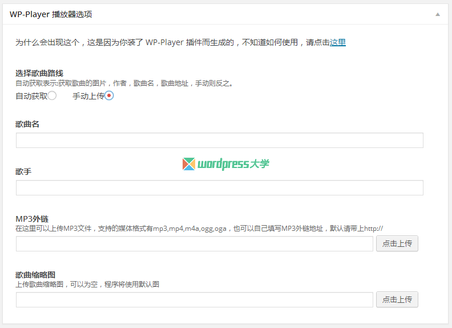This screenshot has height=328, width=452.
Task: Click the description starting 自动获取表示
Action: click(124, 83)
